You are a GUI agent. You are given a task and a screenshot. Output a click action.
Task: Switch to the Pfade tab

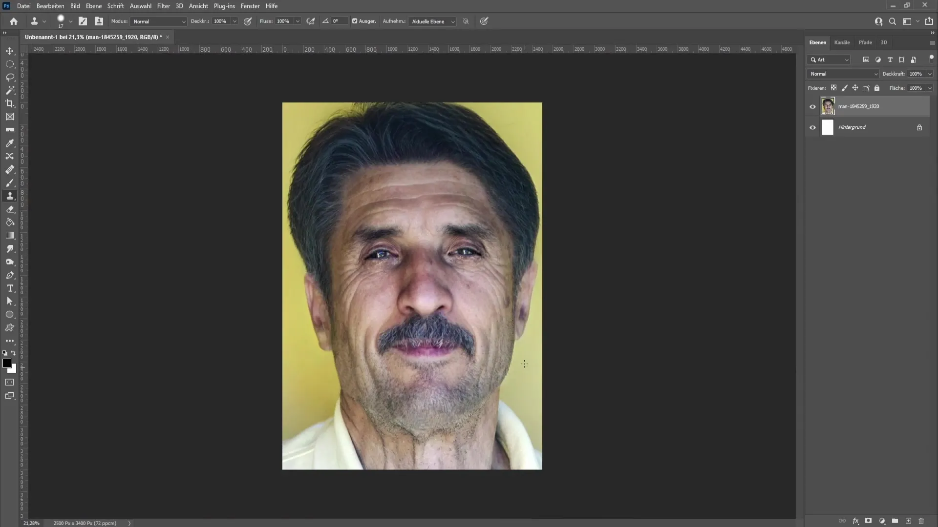(x=865, y=42)
